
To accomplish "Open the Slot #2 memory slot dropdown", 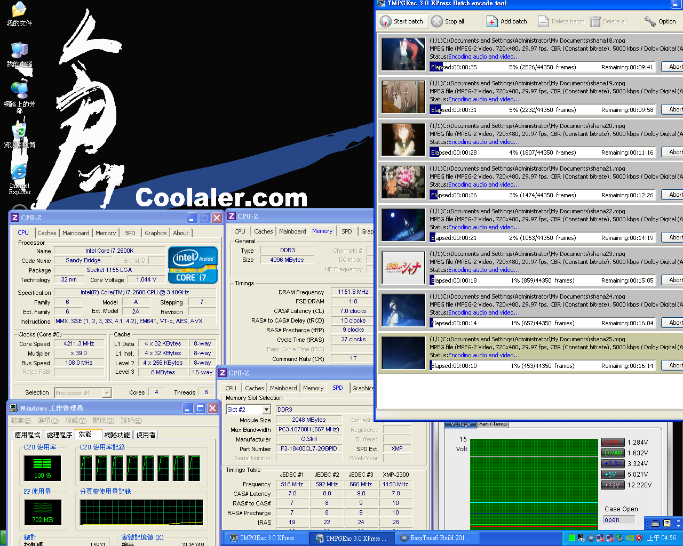I will (266, 409).
